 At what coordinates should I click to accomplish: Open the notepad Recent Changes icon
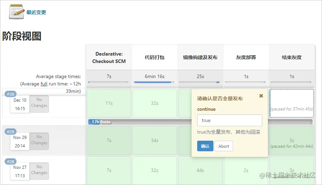click(x=17, y=12)
